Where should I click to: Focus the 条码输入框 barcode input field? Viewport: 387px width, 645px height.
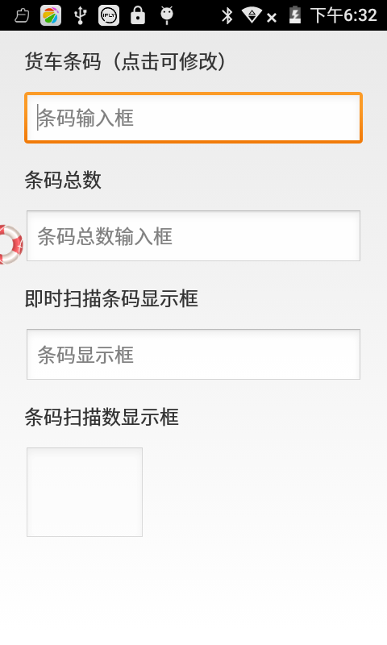[193, 118]
